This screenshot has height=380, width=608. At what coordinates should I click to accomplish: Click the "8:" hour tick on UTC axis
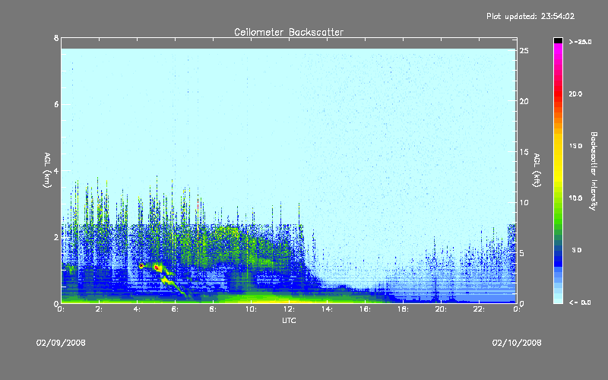point(214,309)
